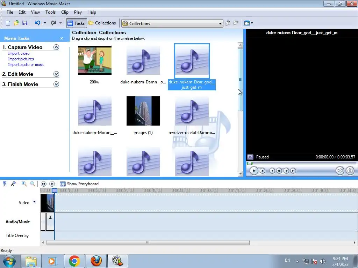
Task: Play the timeline
Action: pyautogui.click(x=52, y=184)
